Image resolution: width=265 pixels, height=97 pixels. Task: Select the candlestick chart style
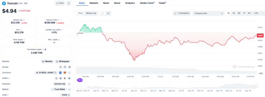[108, 13]
